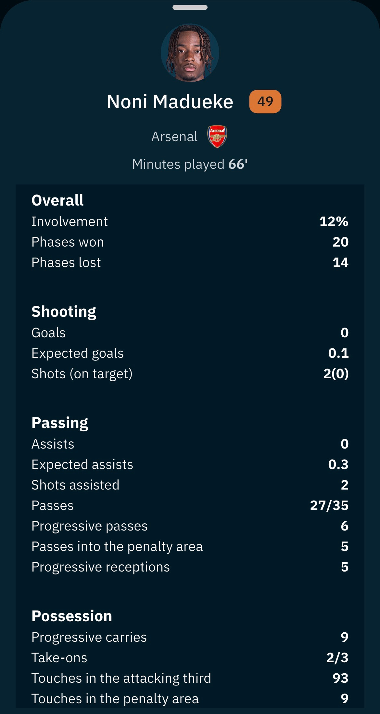
Task: Tap the Expected goals stat row
Action: [190, 353]
